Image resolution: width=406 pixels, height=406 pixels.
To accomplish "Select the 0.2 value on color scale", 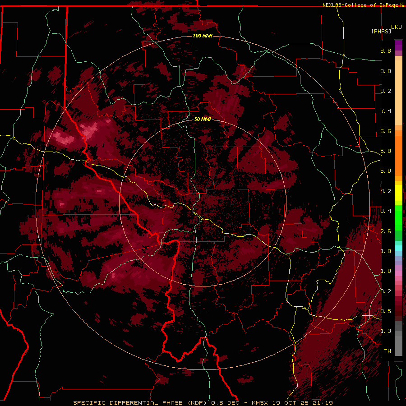I will point(386,291).
